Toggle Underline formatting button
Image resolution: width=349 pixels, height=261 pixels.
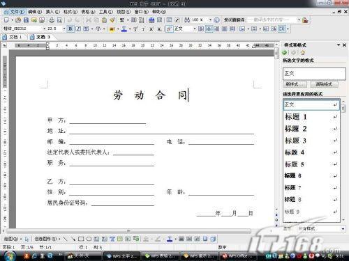[x=86, y=29]
